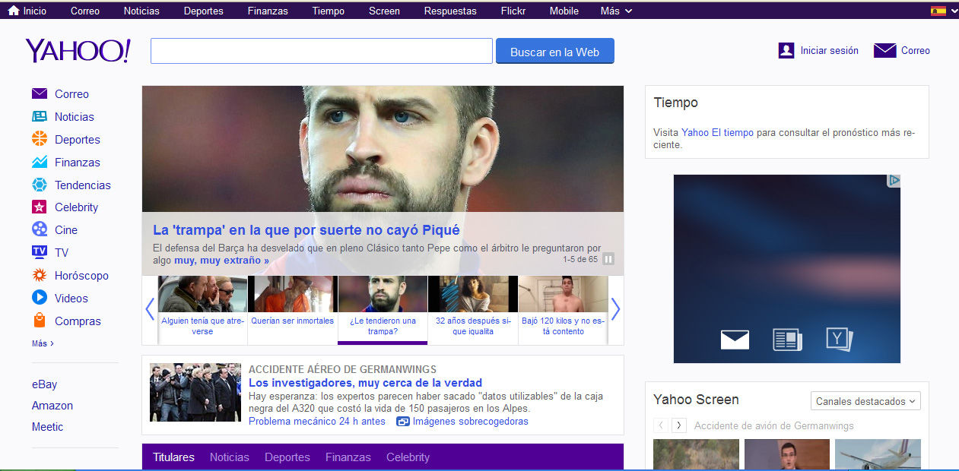The height and width of the screenshot is (471, 959).
Task: Click the header Correo envelope icon
Action: click(885, 51)
